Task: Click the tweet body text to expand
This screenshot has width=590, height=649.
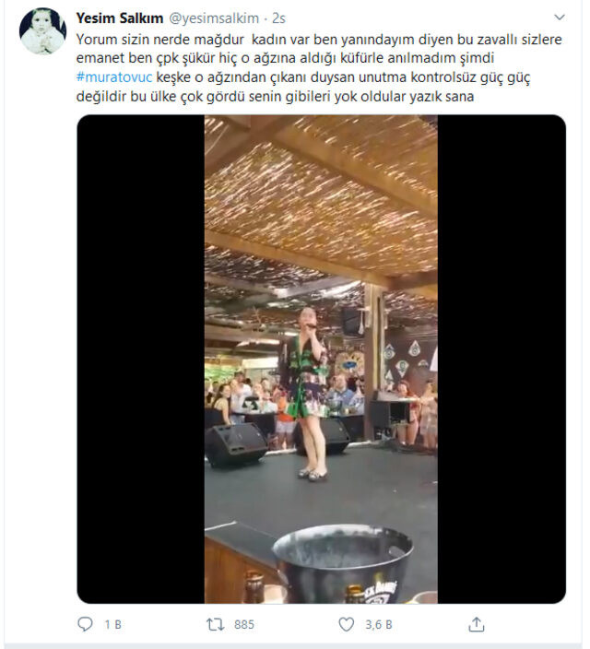Action: click(x=319, y=68)
